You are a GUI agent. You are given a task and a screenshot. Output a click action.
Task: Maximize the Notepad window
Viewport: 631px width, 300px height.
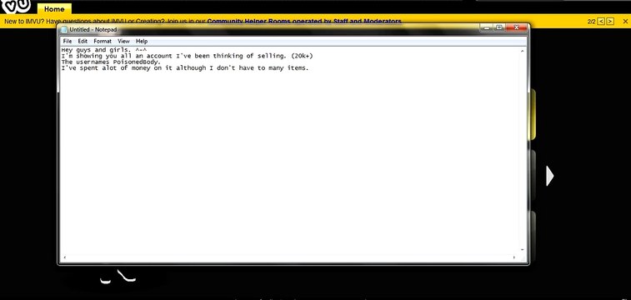(498, 27)
